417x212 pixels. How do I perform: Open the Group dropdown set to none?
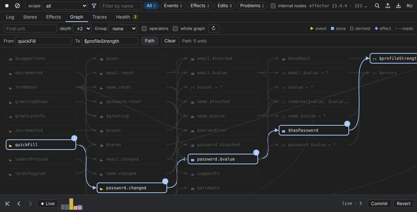(x=123, y=28)
